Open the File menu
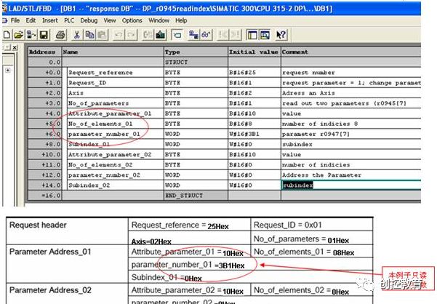Screen dimensions: 437x304 point(15,20)
